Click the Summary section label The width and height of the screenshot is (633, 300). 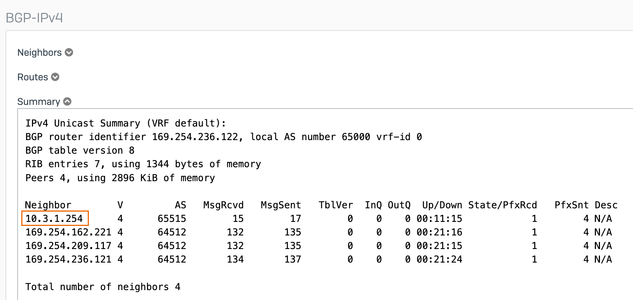(x=39, y=102)
